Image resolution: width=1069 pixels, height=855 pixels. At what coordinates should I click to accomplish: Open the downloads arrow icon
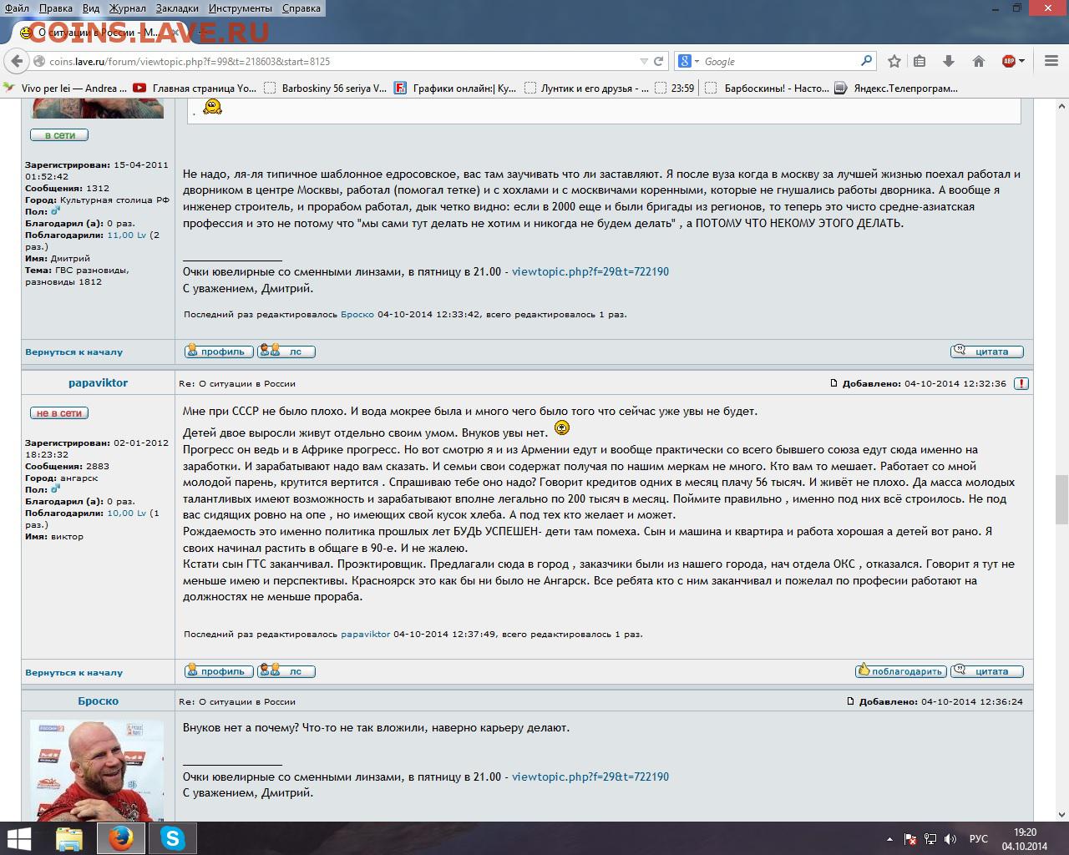pyautogui.click(x=949, y=61)
